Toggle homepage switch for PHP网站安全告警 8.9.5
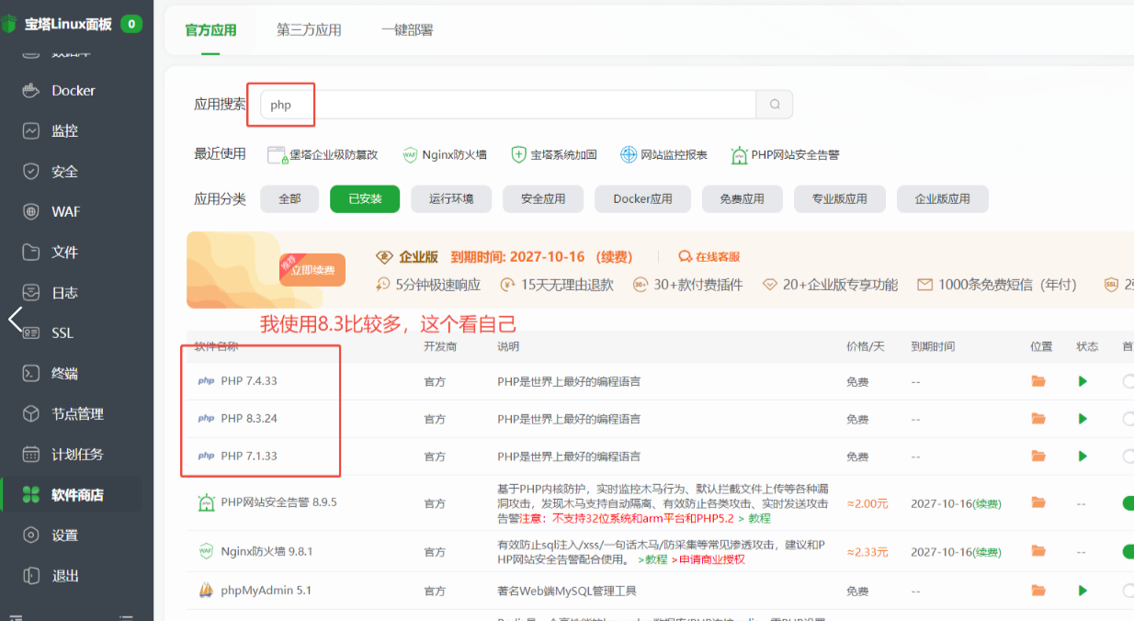 (x=1128, y=502)
